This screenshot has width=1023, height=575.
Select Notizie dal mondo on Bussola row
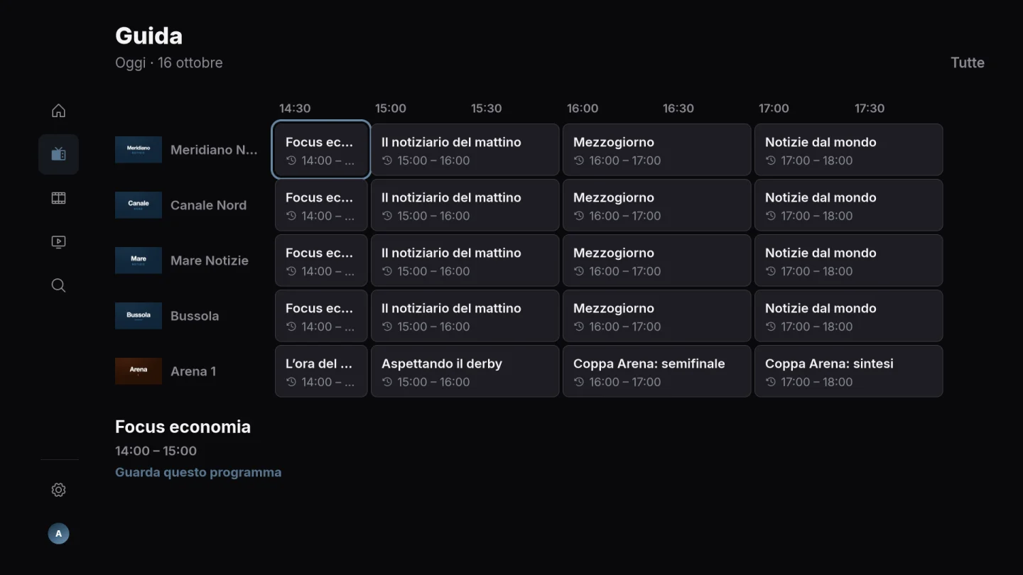(849, 316)
